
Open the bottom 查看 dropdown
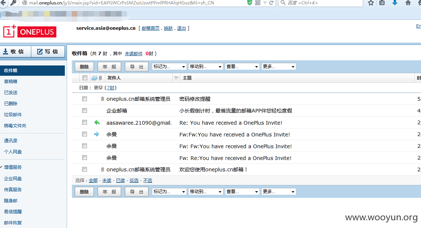click(x=242, y=192)
